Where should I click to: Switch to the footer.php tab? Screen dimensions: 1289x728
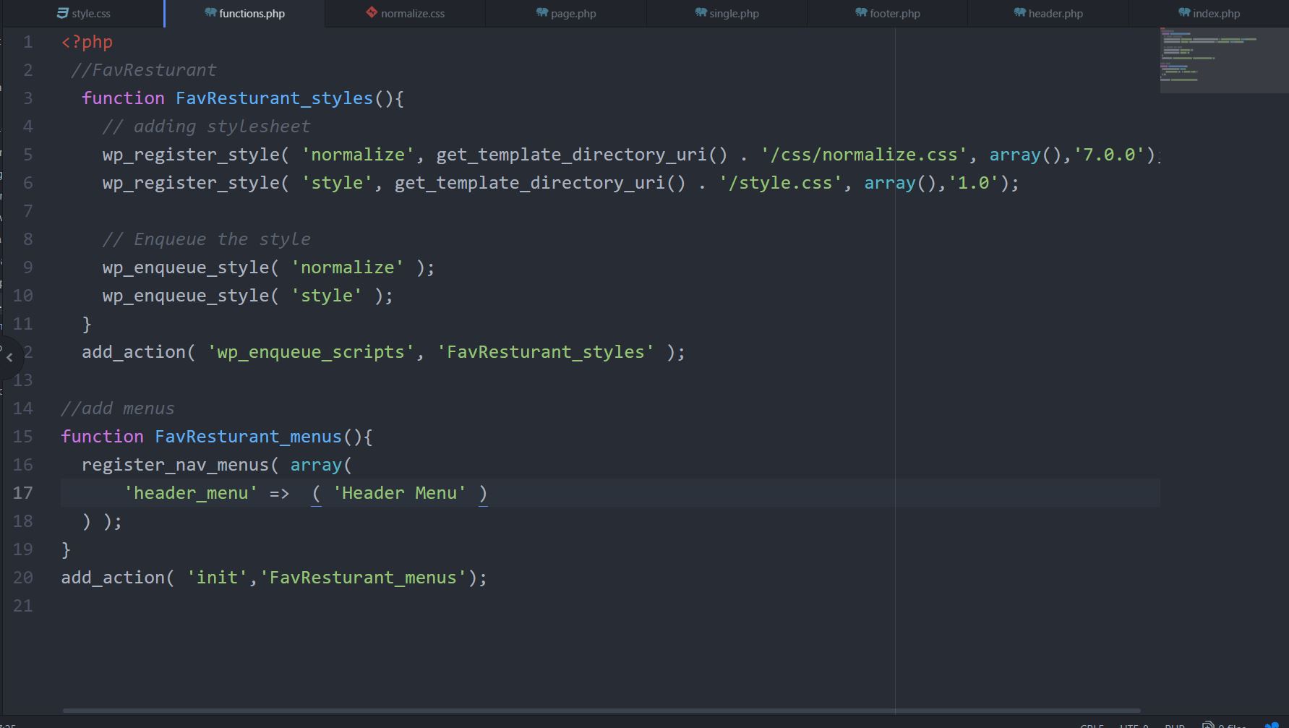click(x=887, y=14)
